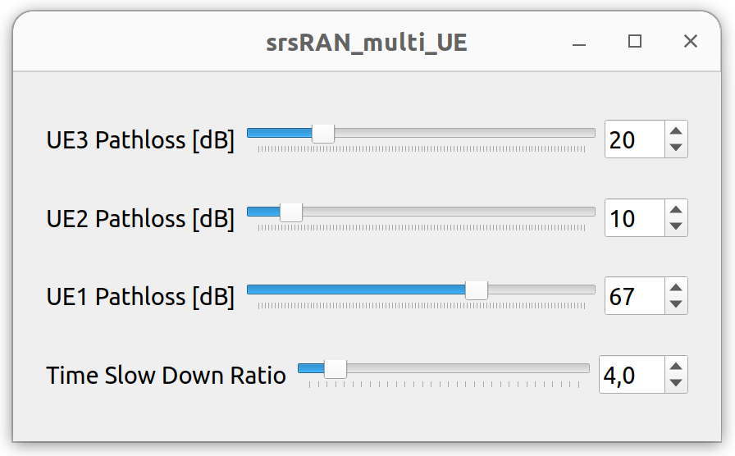Screen dimensions: 735x456
Task: Click the Time Slow Down Ratio slider handle
Action: point(336,368)
